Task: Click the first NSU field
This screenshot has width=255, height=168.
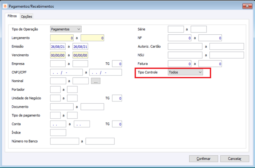Action: point(185,55)
